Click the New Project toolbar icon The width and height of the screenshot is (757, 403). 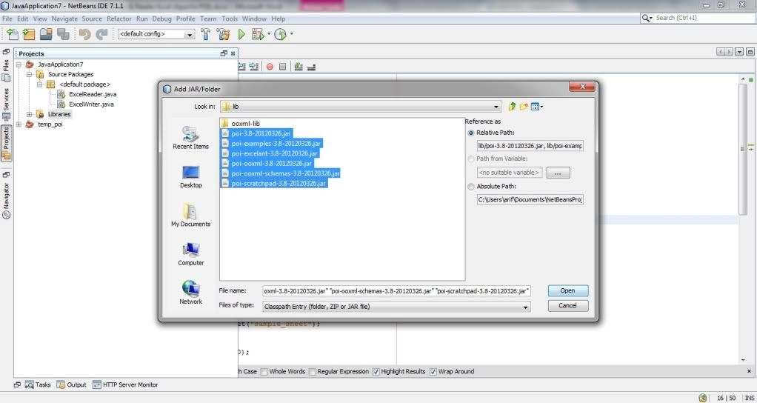pos(29,34)
